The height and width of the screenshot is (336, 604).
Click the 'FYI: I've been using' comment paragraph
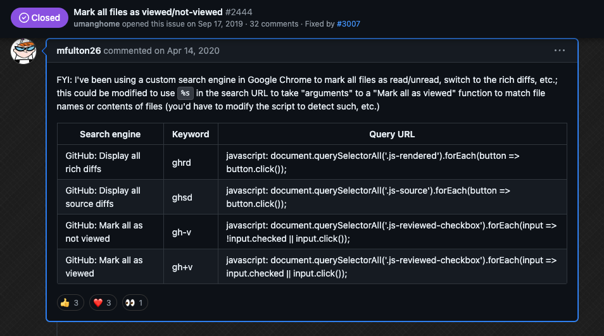[307, 93]
